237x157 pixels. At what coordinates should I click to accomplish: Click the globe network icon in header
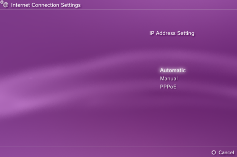(x=5, y=5)
